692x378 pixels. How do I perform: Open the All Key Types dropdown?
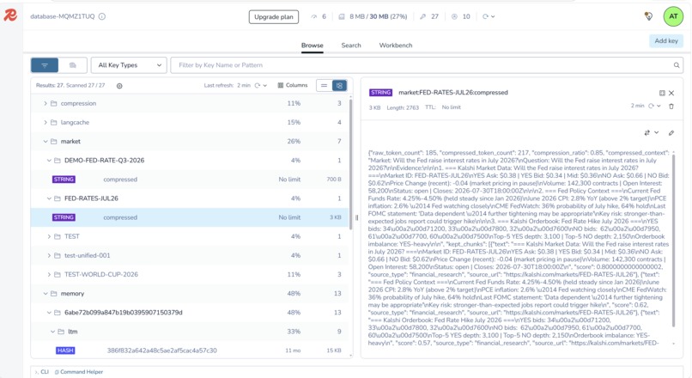point(129,65)
